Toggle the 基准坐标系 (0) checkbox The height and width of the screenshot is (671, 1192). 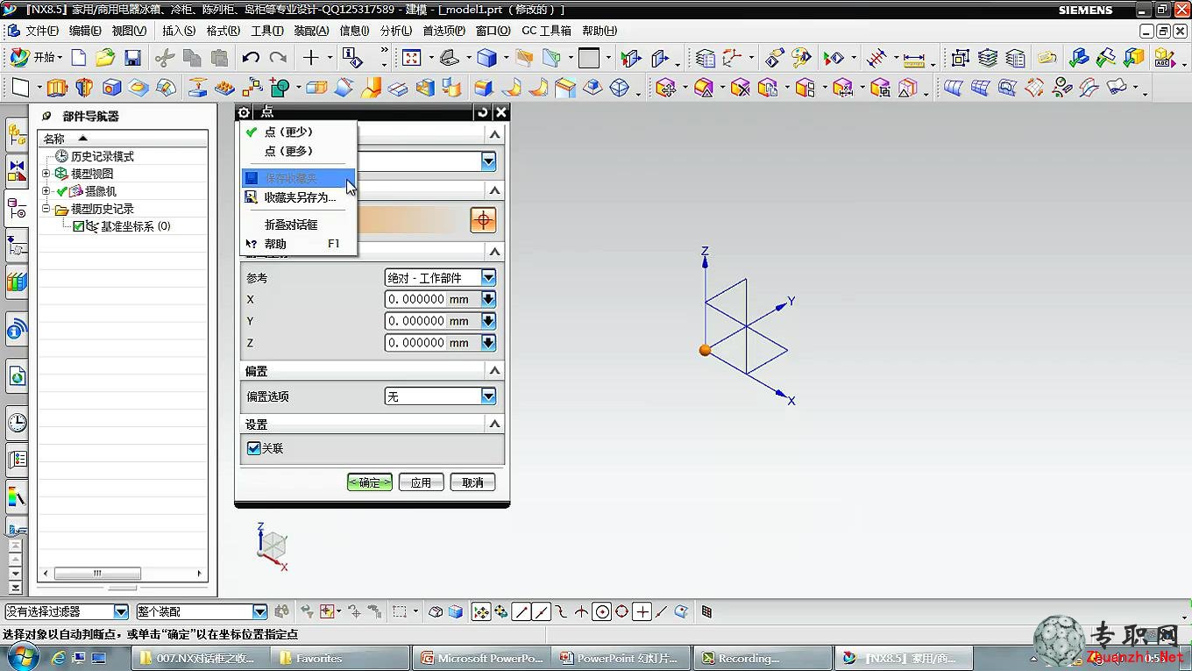click(x=79, y=226)
